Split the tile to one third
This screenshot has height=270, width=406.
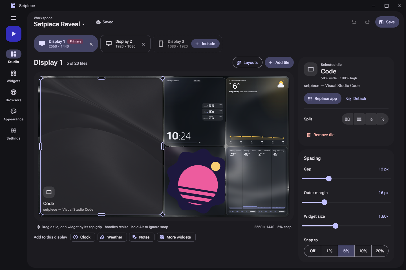(371, 119)
